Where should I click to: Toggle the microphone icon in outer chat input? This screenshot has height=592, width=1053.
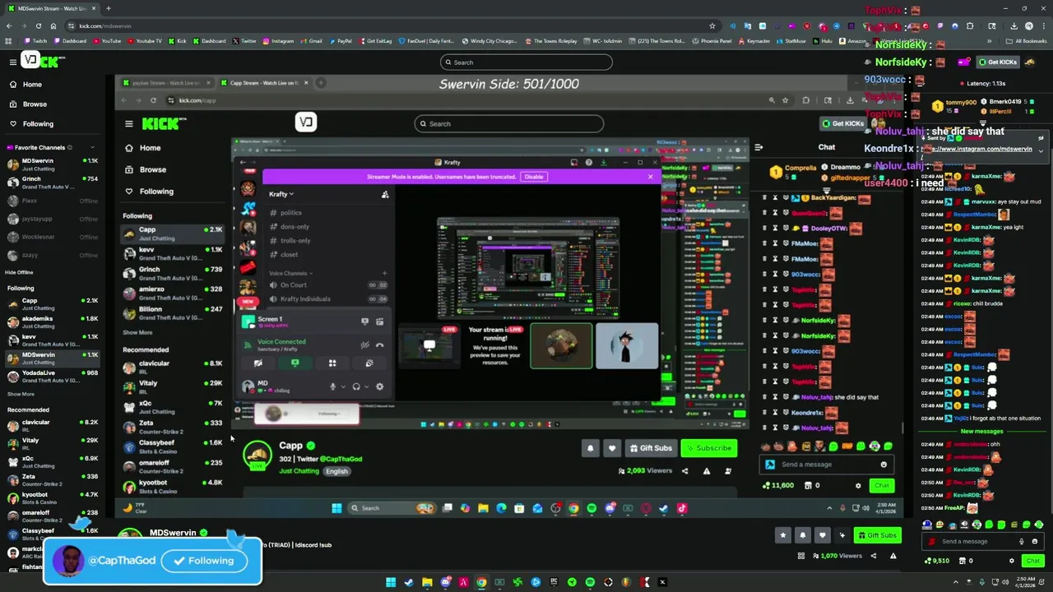[1022, 541]
